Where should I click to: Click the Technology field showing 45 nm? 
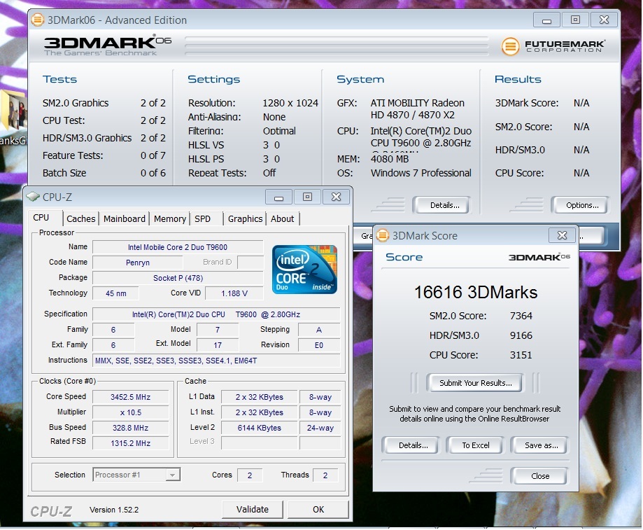click(x=115, y=293)
